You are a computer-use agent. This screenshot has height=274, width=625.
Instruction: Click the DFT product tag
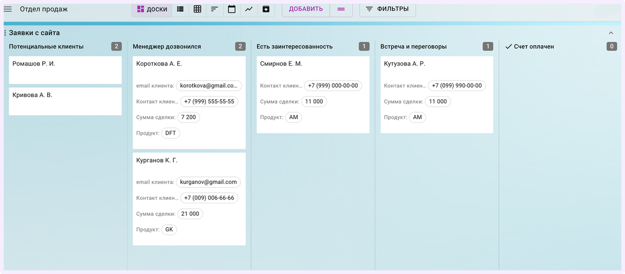coord(171,133)
